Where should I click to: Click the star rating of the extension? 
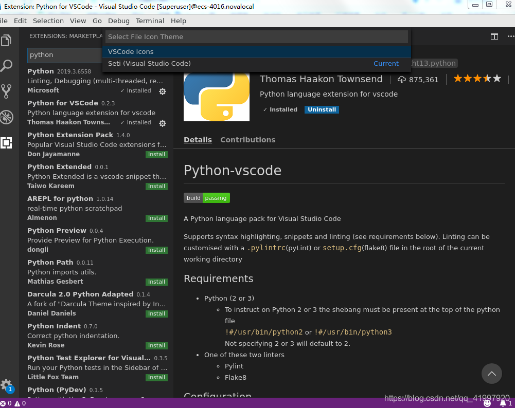pos(477,79)
